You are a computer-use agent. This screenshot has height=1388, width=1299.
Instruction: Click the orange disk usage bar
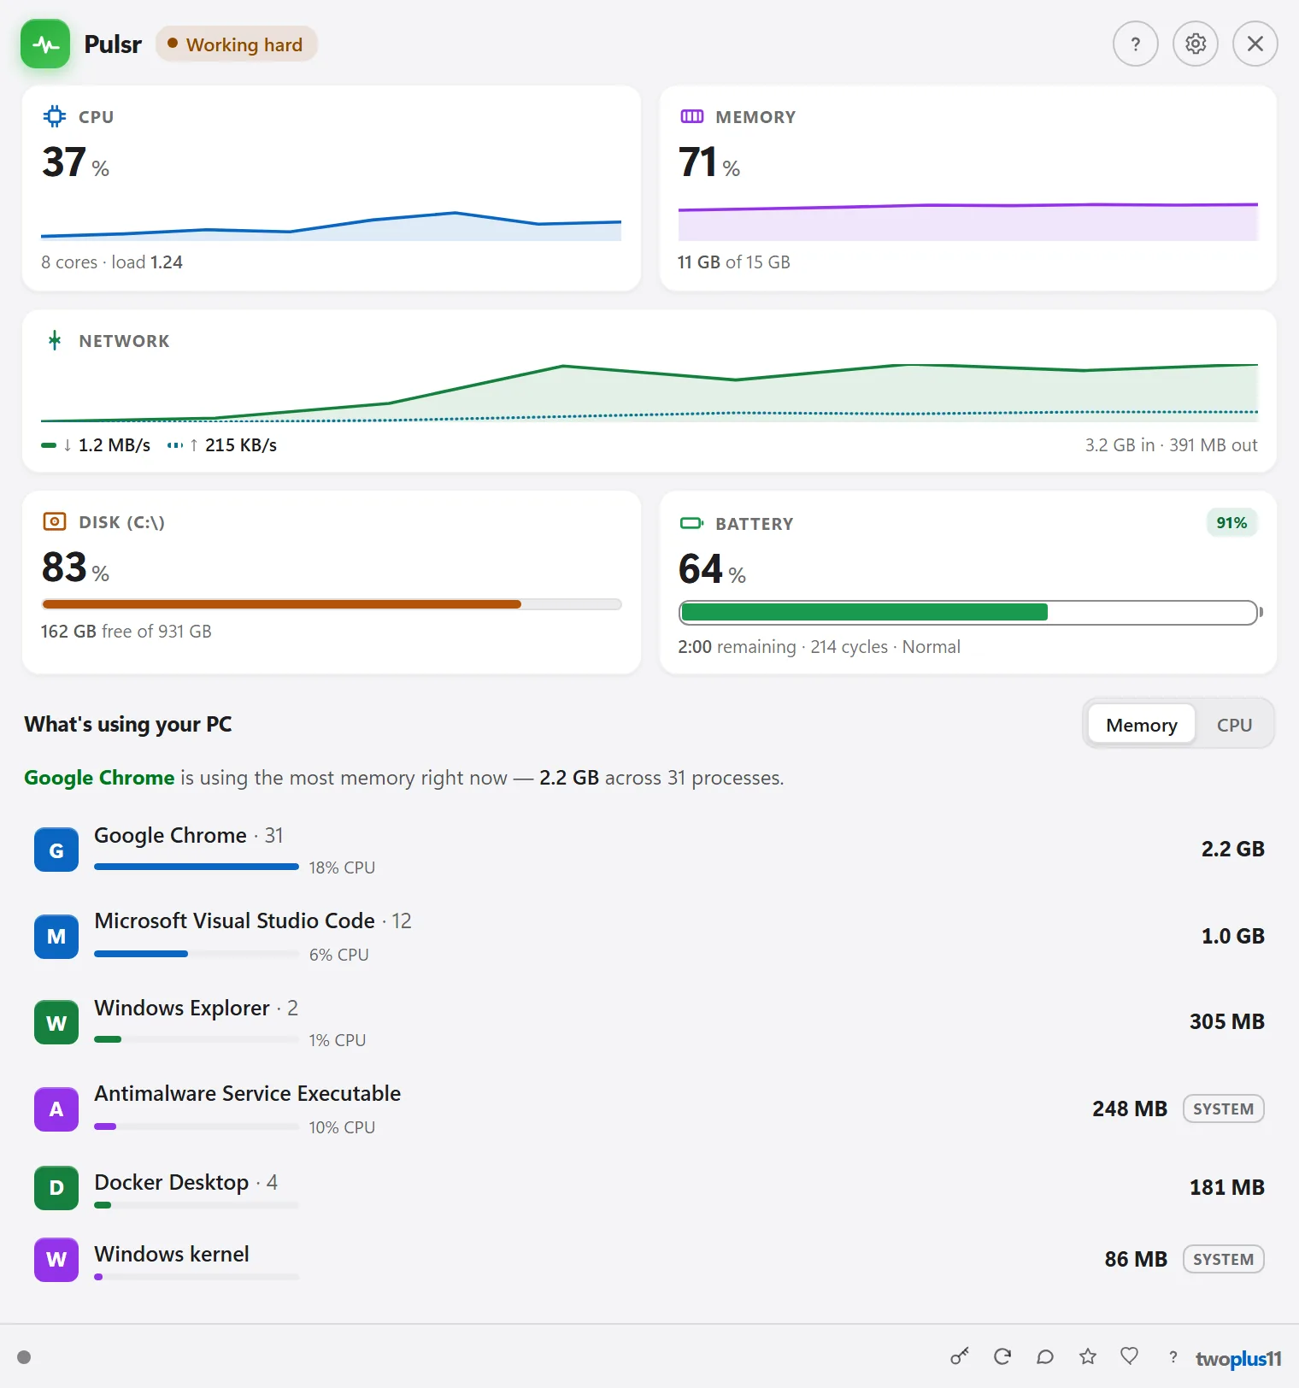click(332, 604)
